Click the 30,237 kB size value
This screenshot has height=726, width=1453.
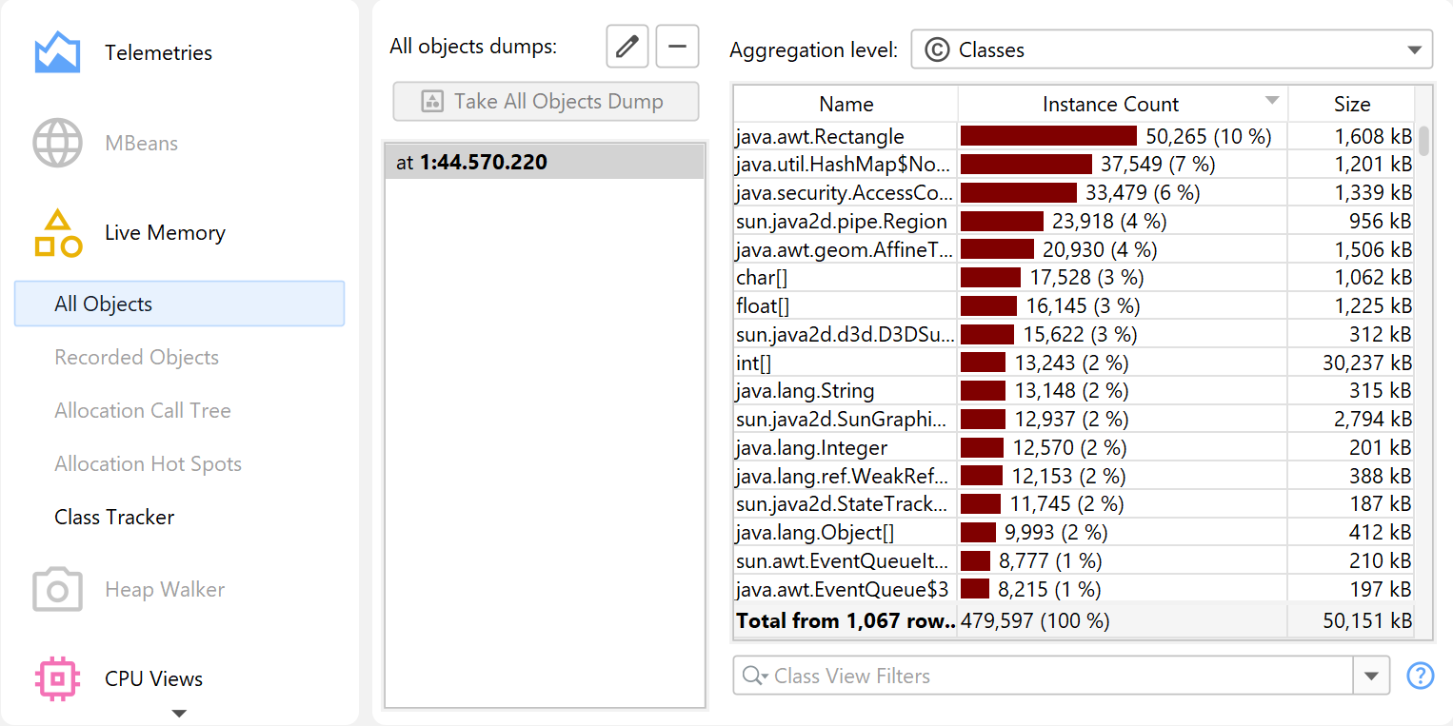1367,363
